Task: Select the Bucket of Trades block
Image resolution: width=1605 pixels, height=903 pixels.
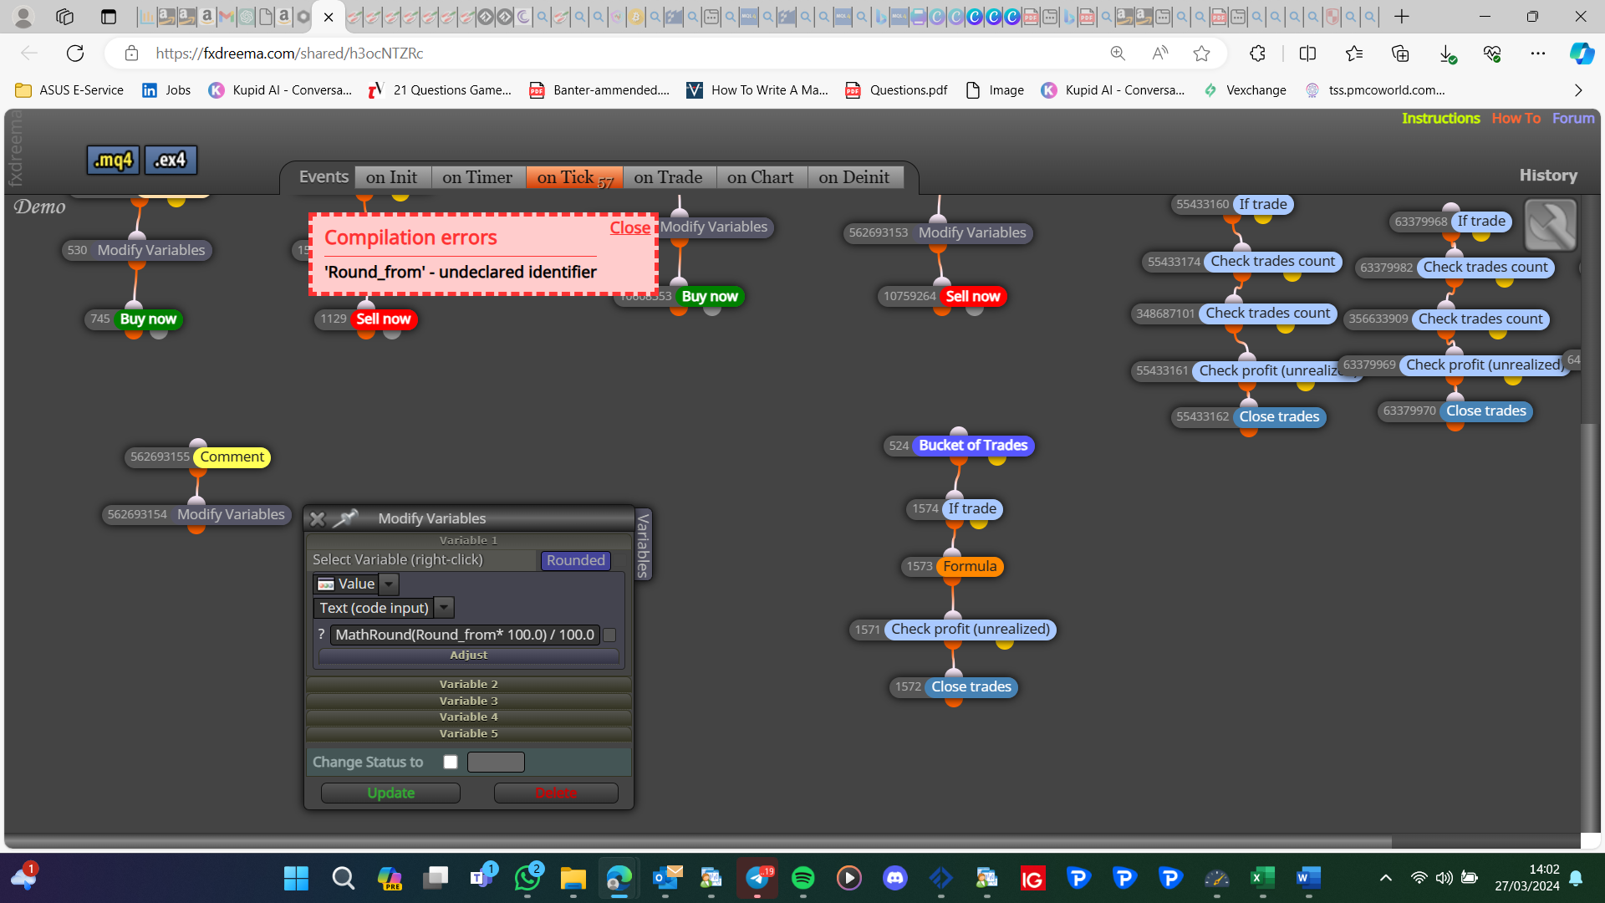Action: (x=973, y=446)
